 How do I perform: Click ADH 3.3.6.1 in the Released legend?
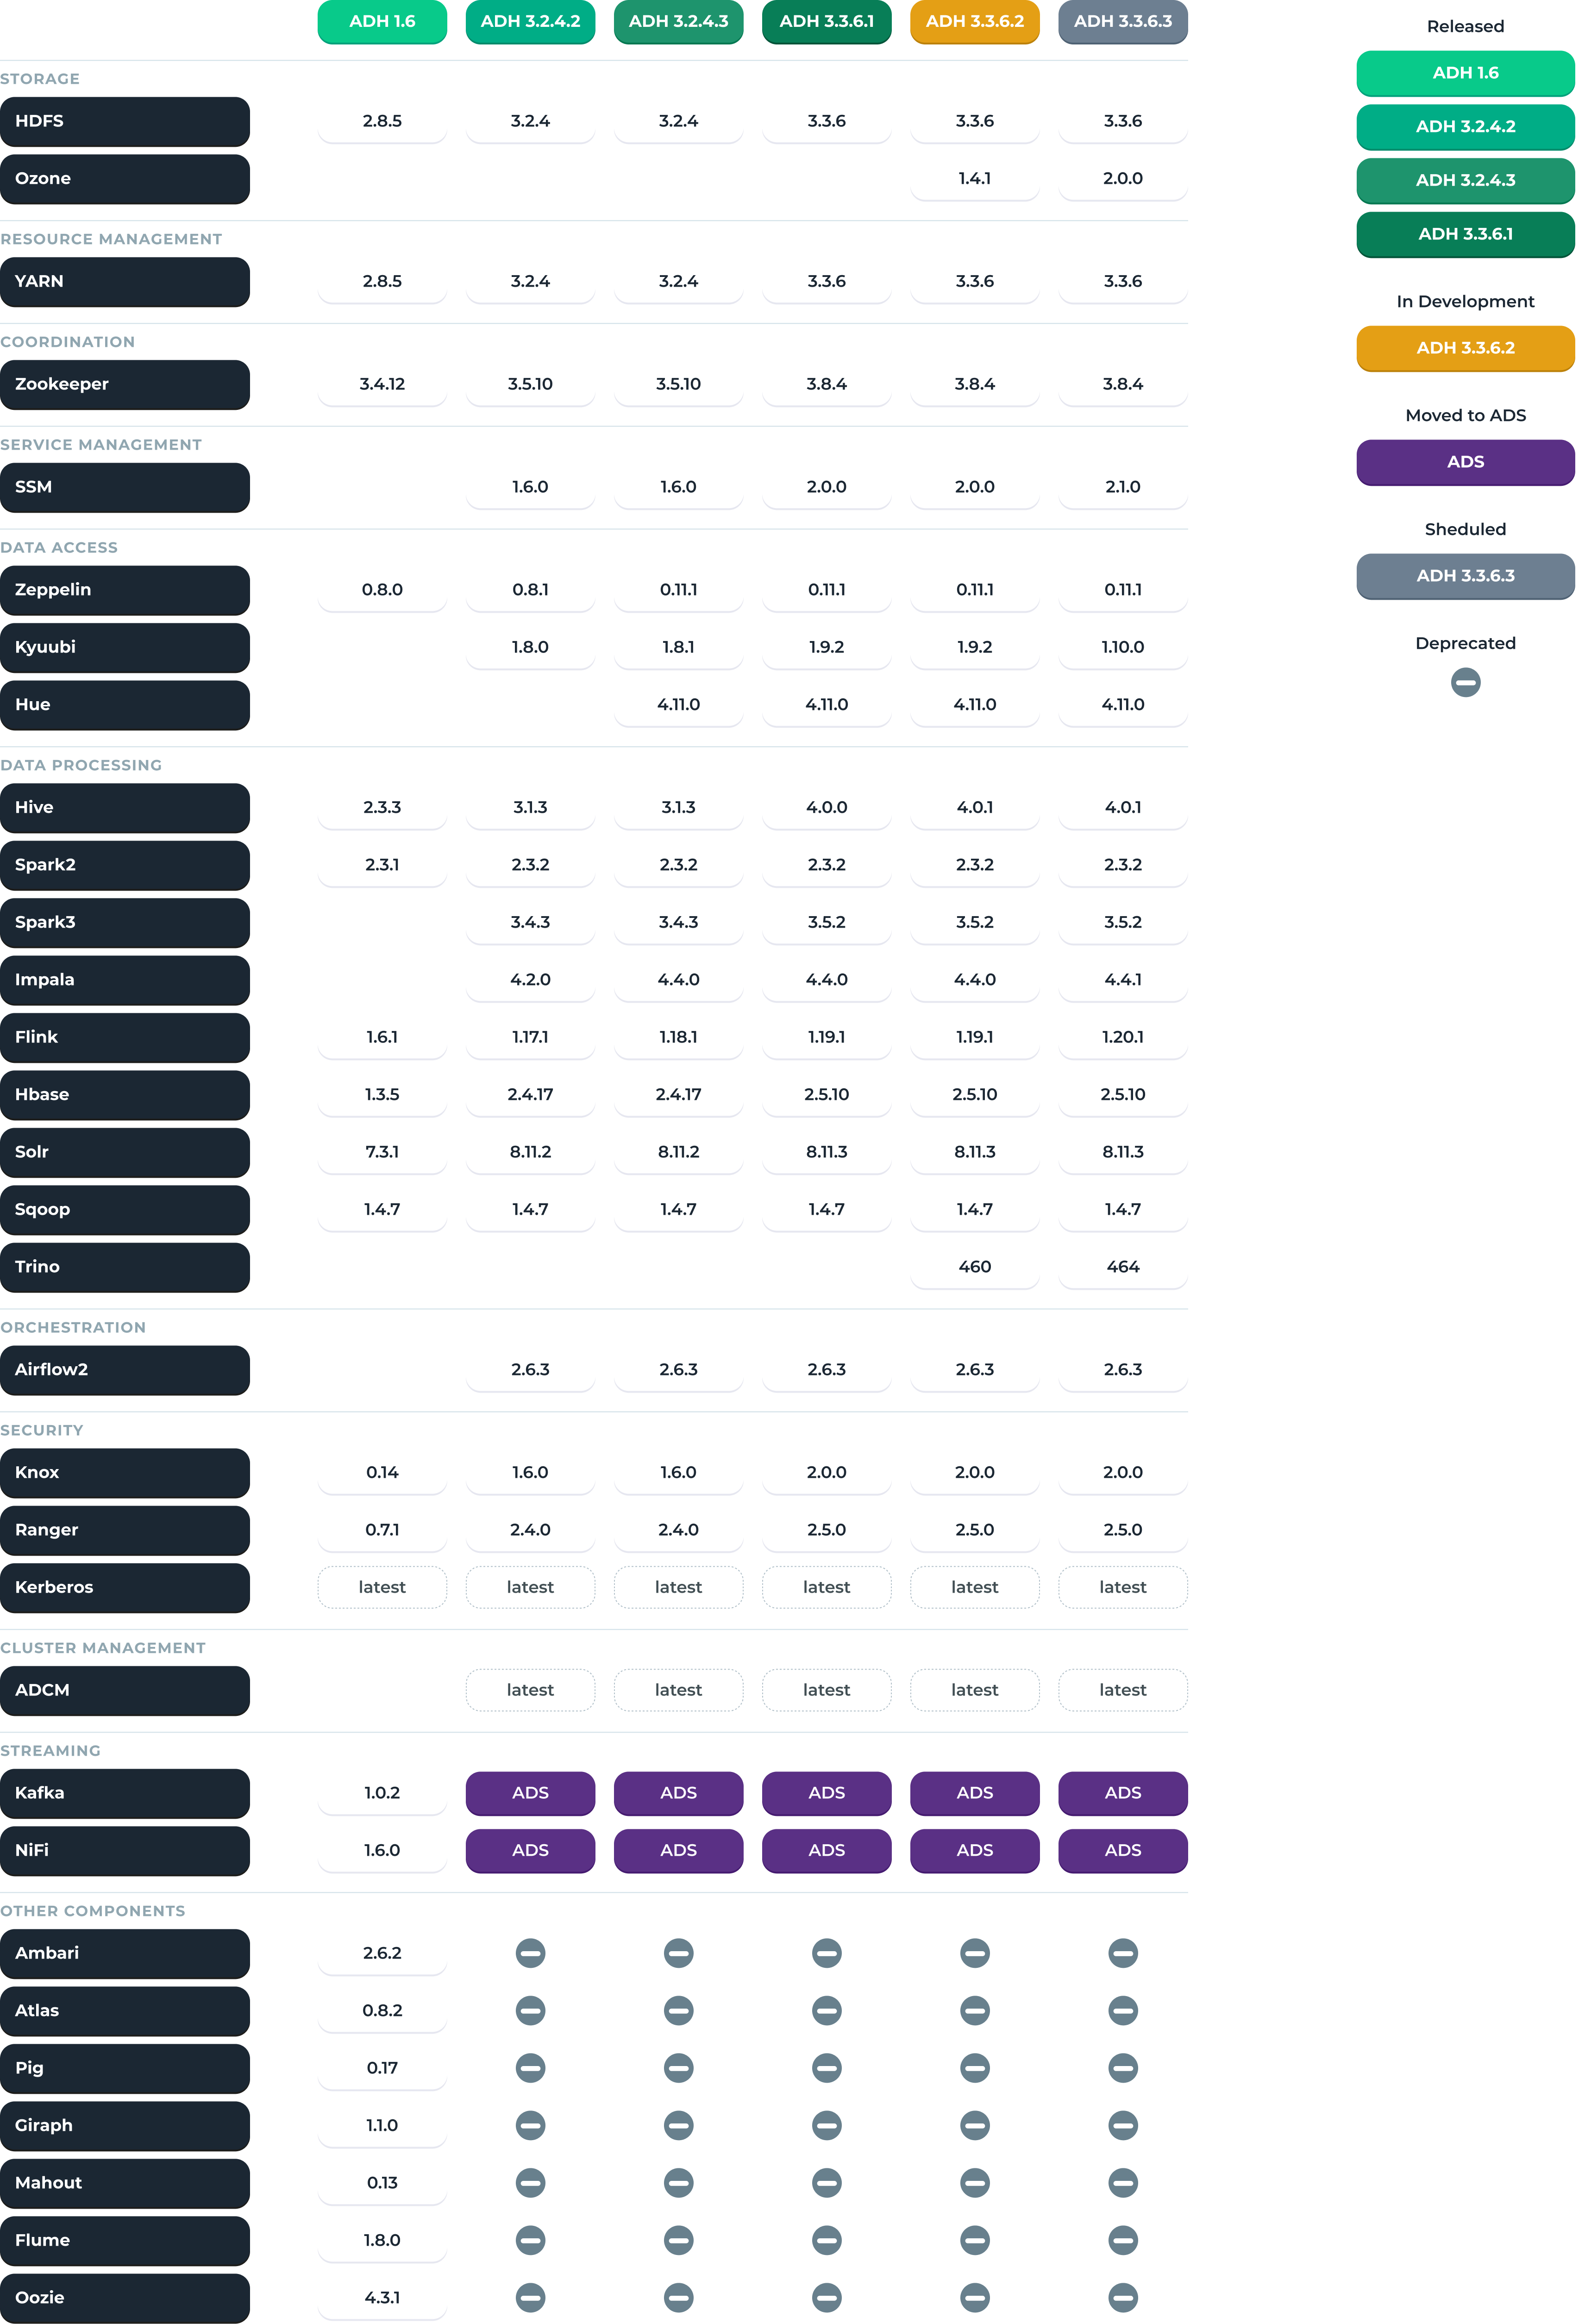pos(1465,234)
